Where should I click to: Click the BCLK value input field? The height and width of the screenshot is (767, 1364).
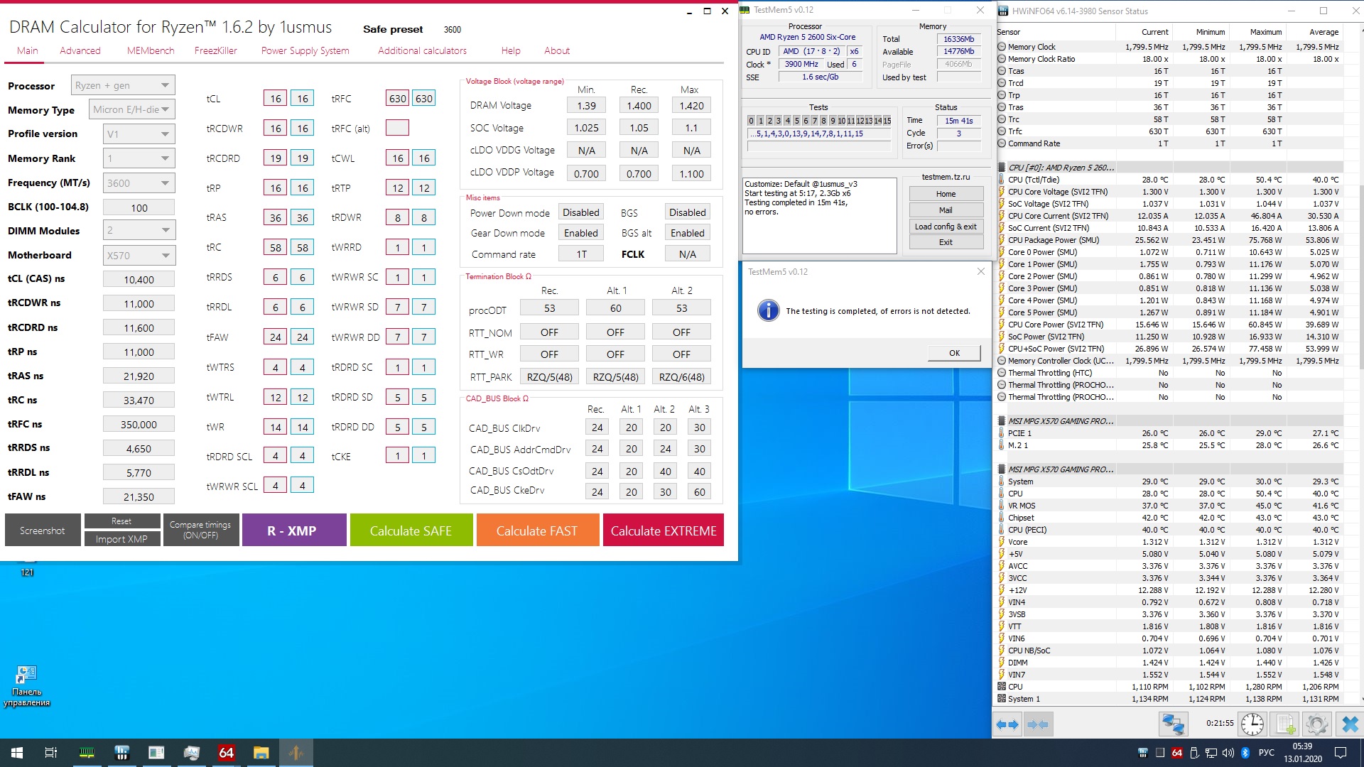point(139,207)
